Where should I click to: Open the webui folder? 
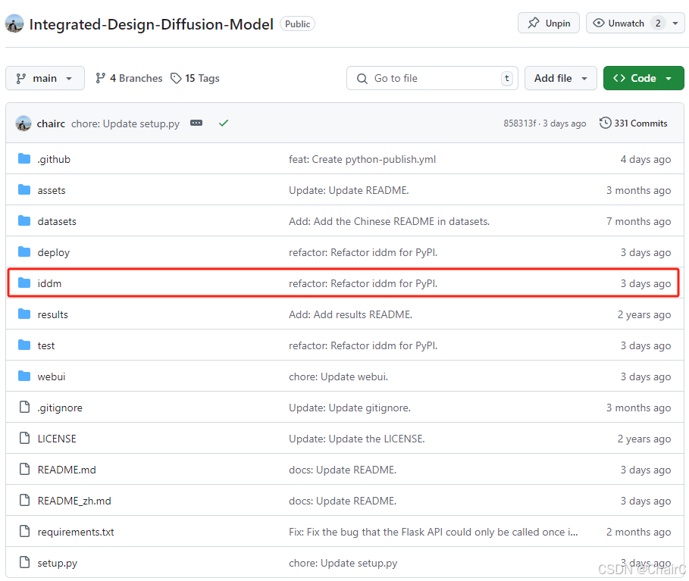pos(52,376)
